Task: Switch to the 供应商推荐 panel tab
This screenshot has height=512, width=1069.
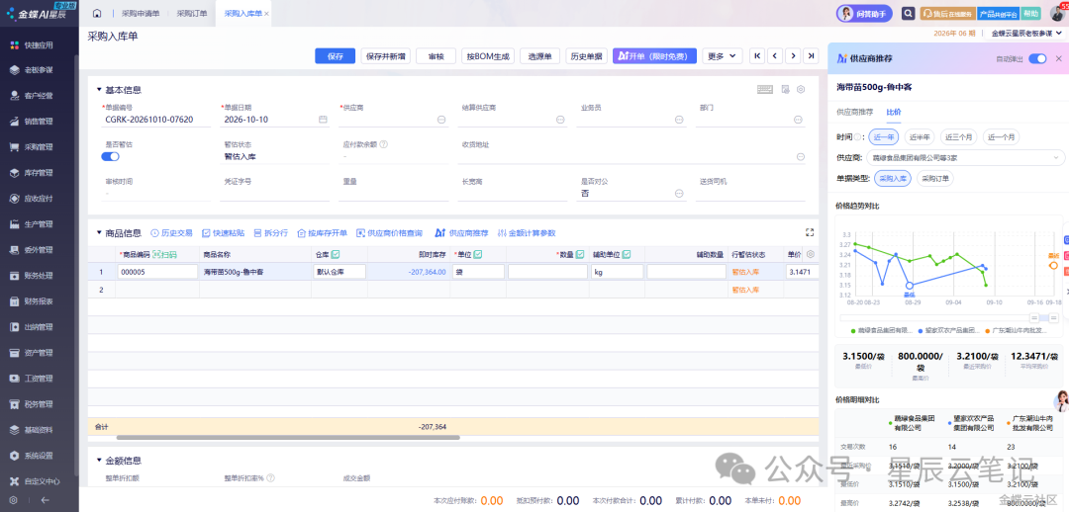Action: coord(854,112)
